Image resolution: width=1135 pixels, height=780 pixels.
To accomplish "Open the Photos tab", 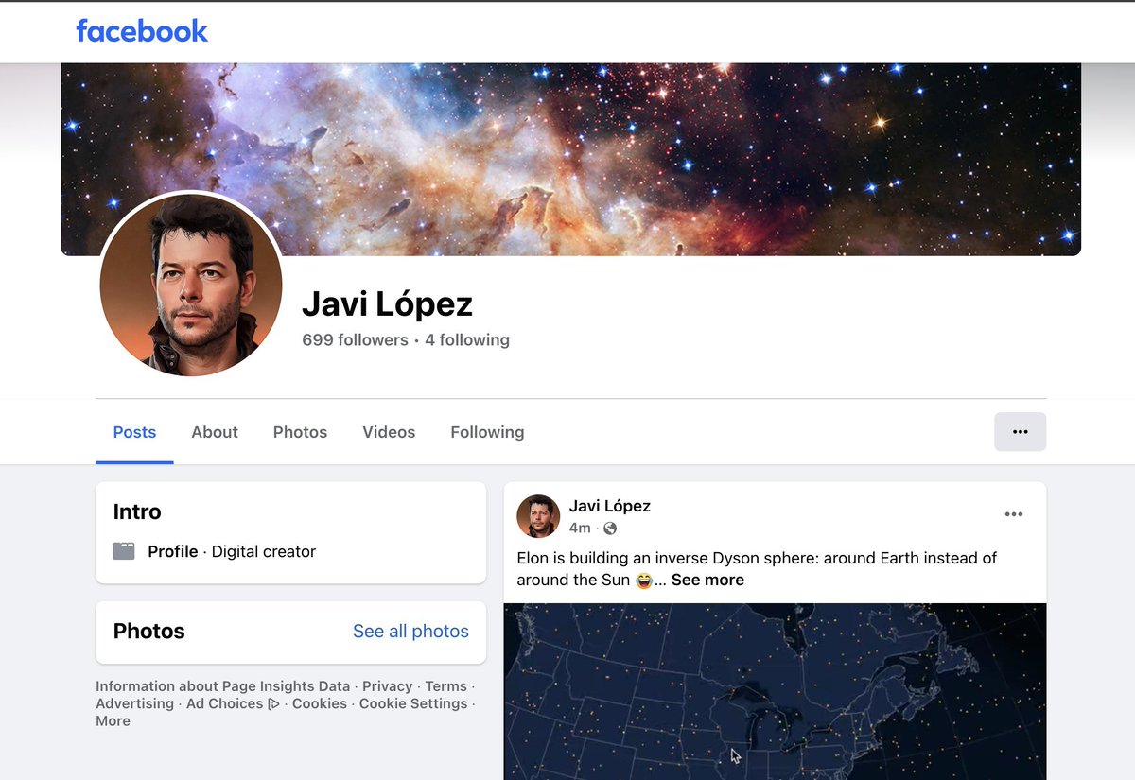I will (x=300, y=432).
